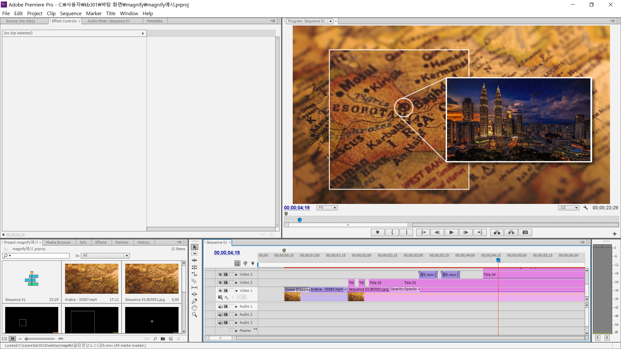
Task: Click the Project panel thumbnail zoom slider
Action: coord(27,339)
